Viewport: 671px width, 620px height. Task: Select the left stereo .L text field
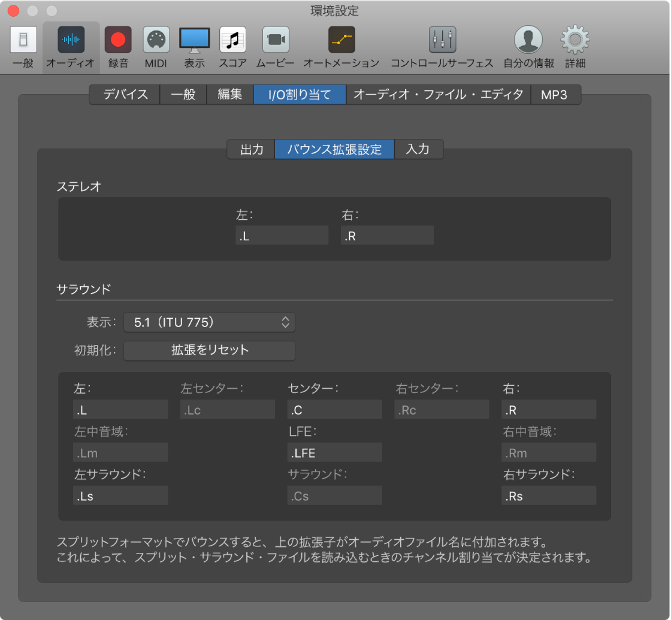click(282, 235)
